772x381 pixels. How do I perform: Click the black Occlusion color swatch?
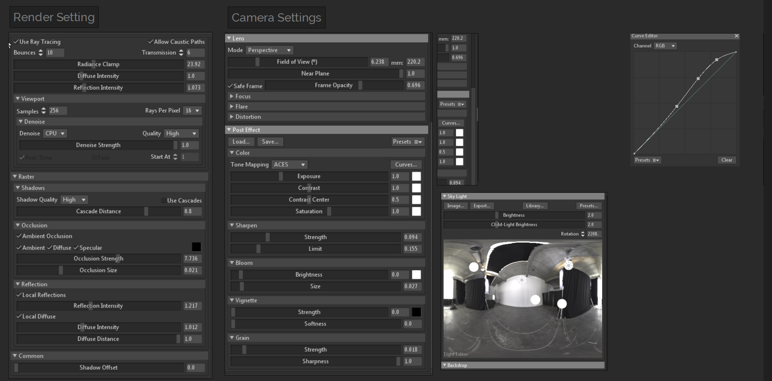[196, 247]
